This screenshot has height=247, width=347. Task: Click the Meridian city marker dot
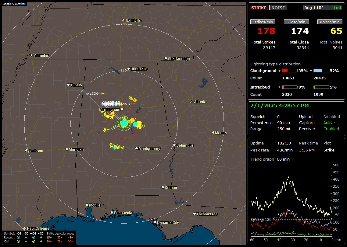(x=66, y=149)
